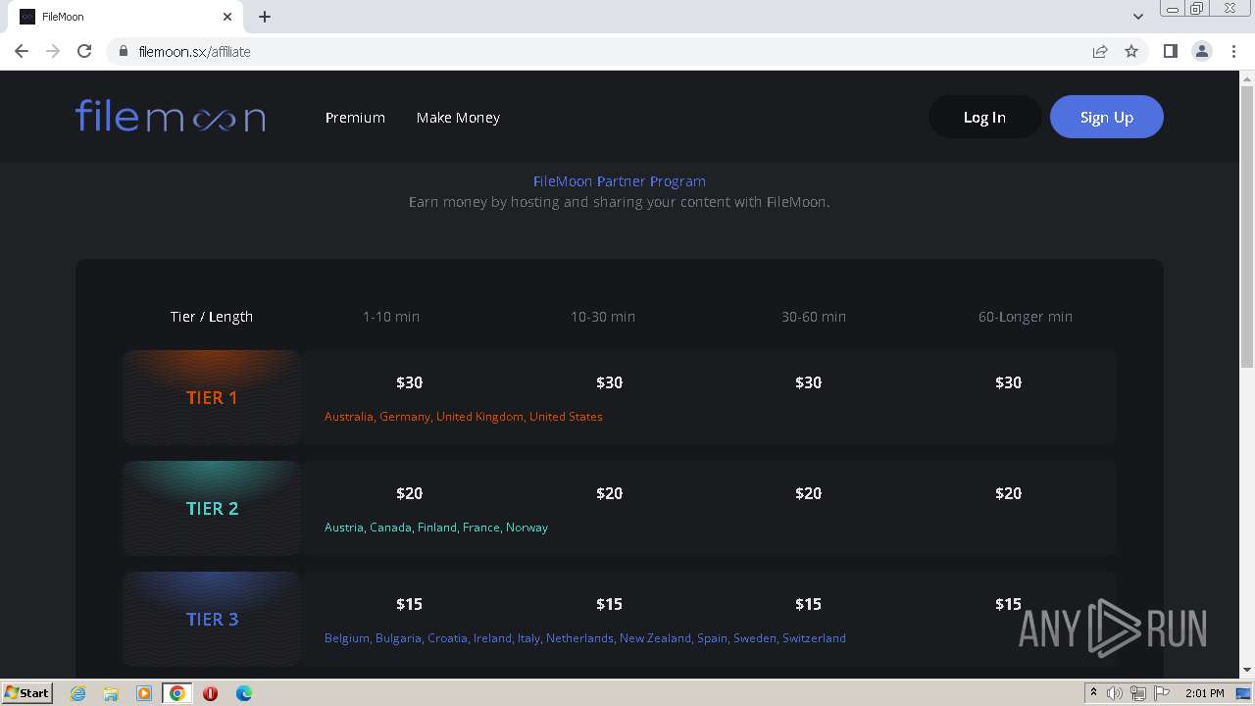Open the volume speaker tray icon
Viewport: 1255px width, 706px height.
(x=1115, y=693)
